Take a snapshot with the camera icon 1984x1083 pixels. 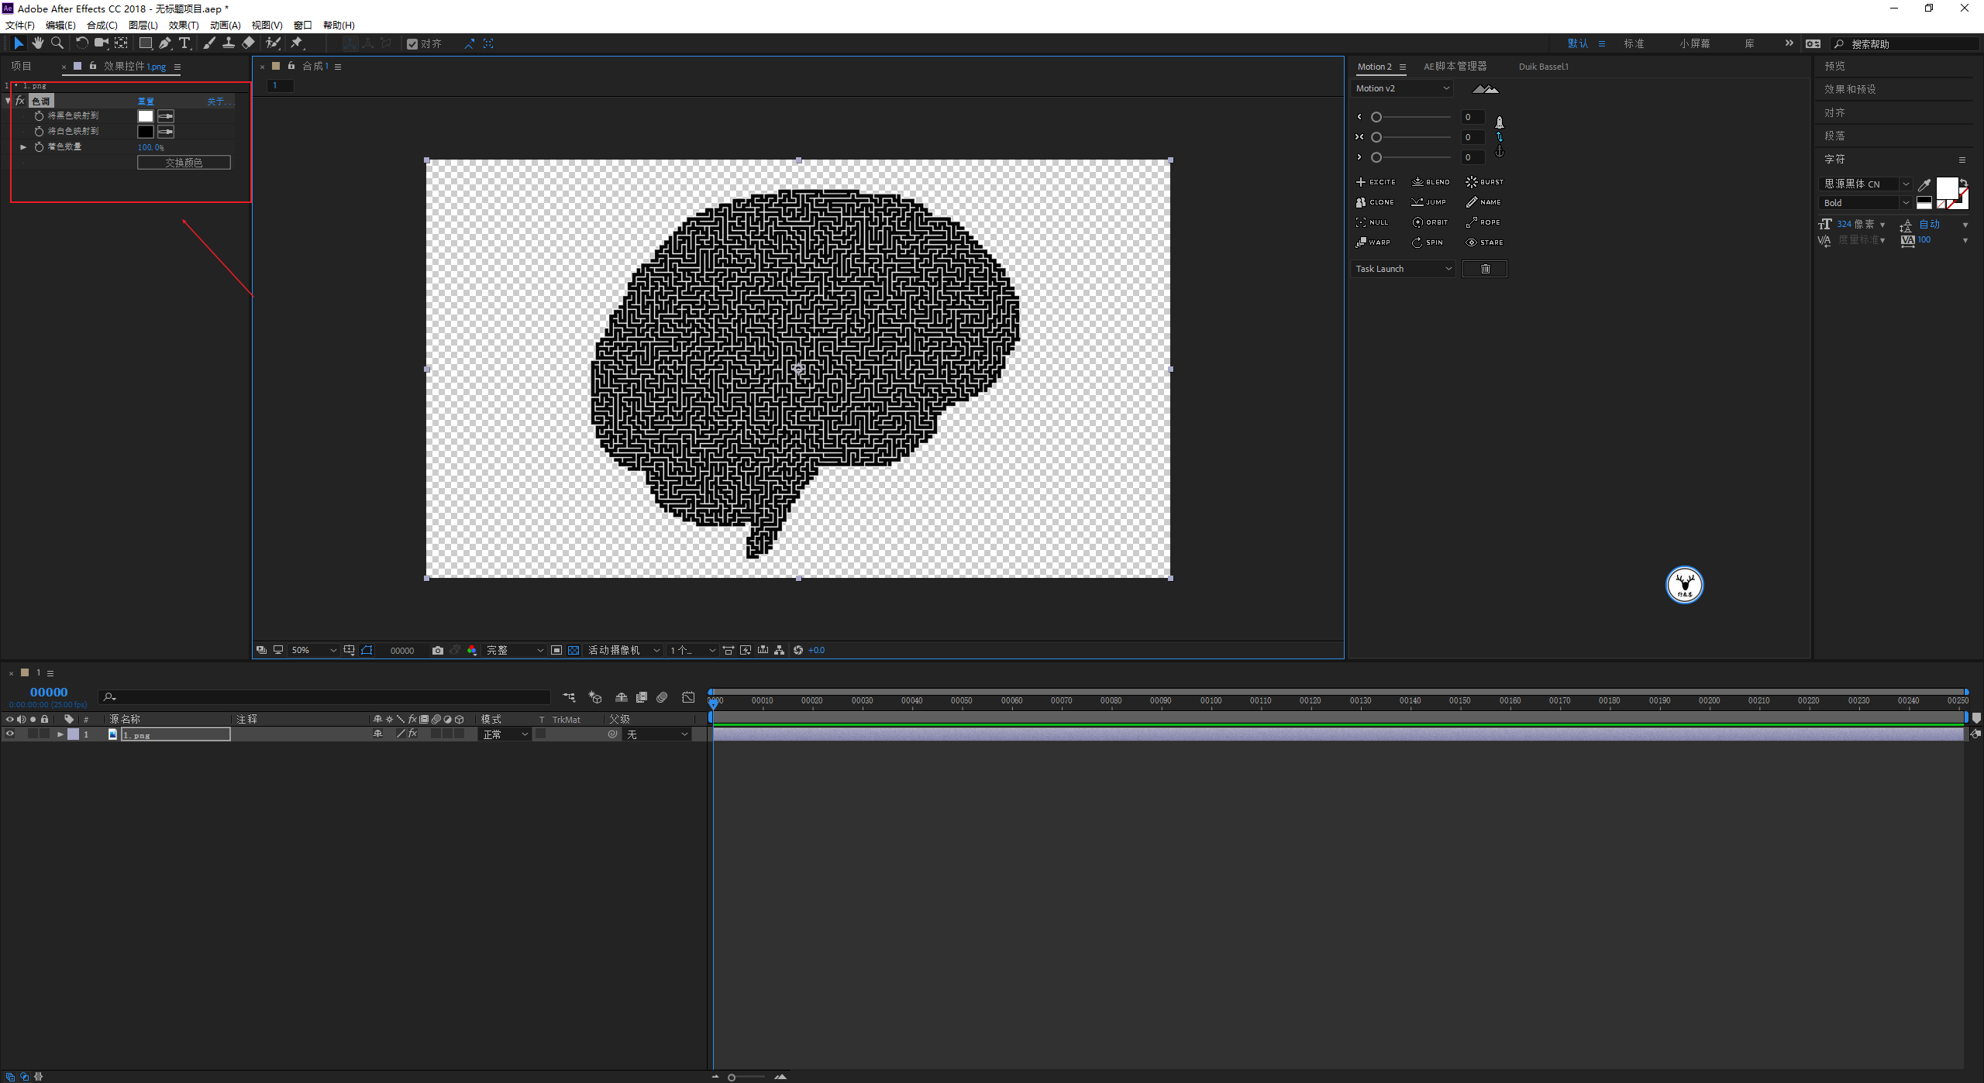[438, 650]
